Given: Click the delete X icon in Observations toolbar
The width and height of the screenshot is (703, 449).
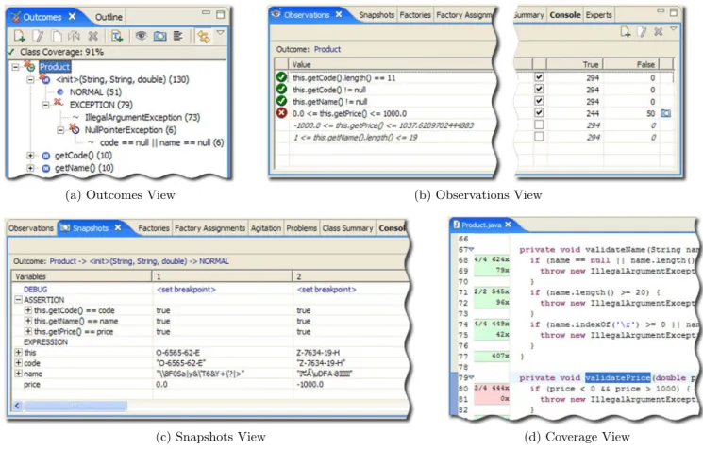Looking at the screenshot, I should 658,32.
